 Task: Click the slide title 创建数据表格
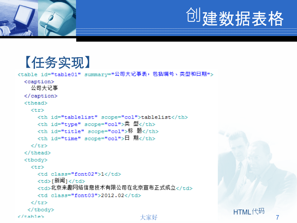point(235,17)
